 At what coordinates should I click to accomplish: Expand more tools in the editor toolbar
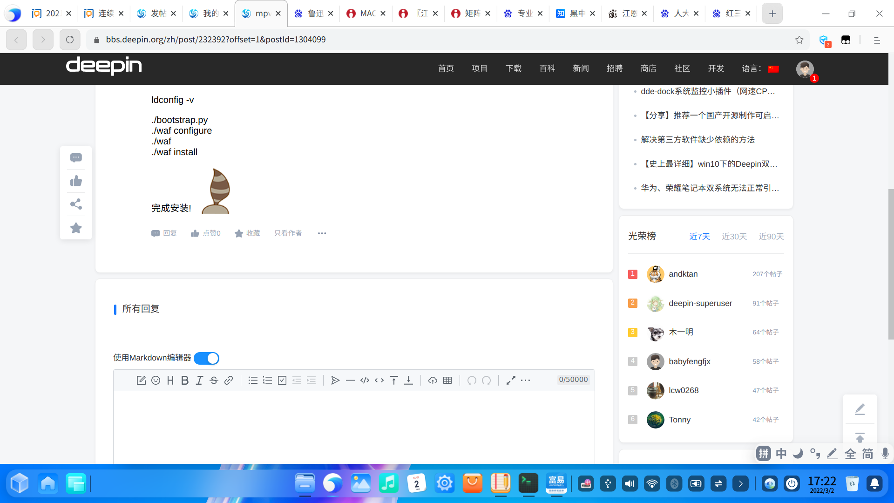(x=526, y=381)
